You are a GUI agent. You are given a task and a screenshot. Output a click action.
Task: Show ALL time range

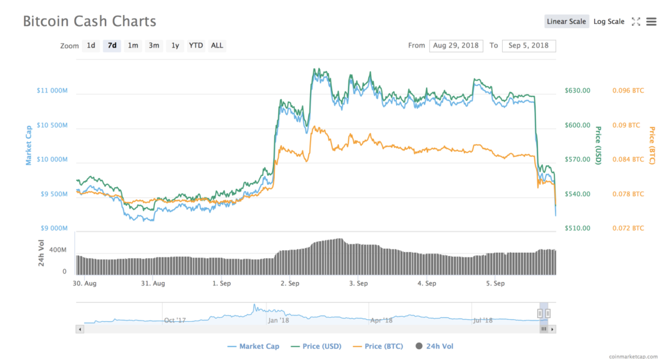point(217,46)
